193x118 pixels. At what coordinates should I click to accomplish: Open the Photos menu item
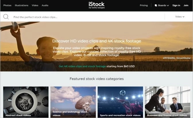[7, 5]
